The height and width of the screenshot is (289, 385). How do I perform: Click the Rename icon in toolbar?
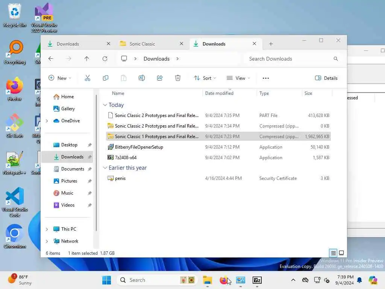[x=142, y=78]
